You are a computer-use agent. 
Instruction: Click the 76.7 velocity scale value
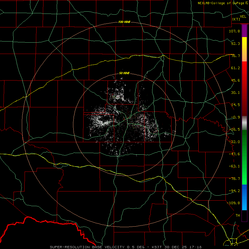click(x=235, y=56)
